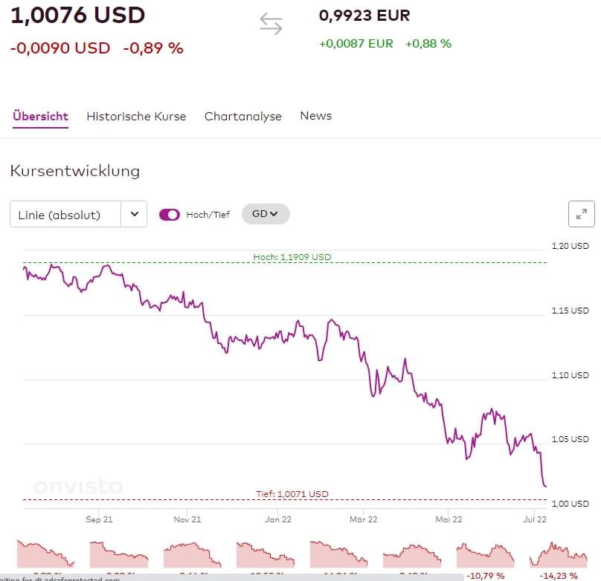Open the Linie (absolut) chart type dropdown
The image size is (601, 581).
click(65, 215)
